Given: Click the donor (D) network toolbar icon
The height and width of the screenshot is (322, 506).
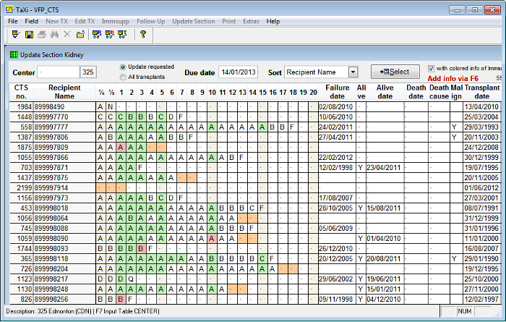Looking at the screenshot, I should pos(110,35).
